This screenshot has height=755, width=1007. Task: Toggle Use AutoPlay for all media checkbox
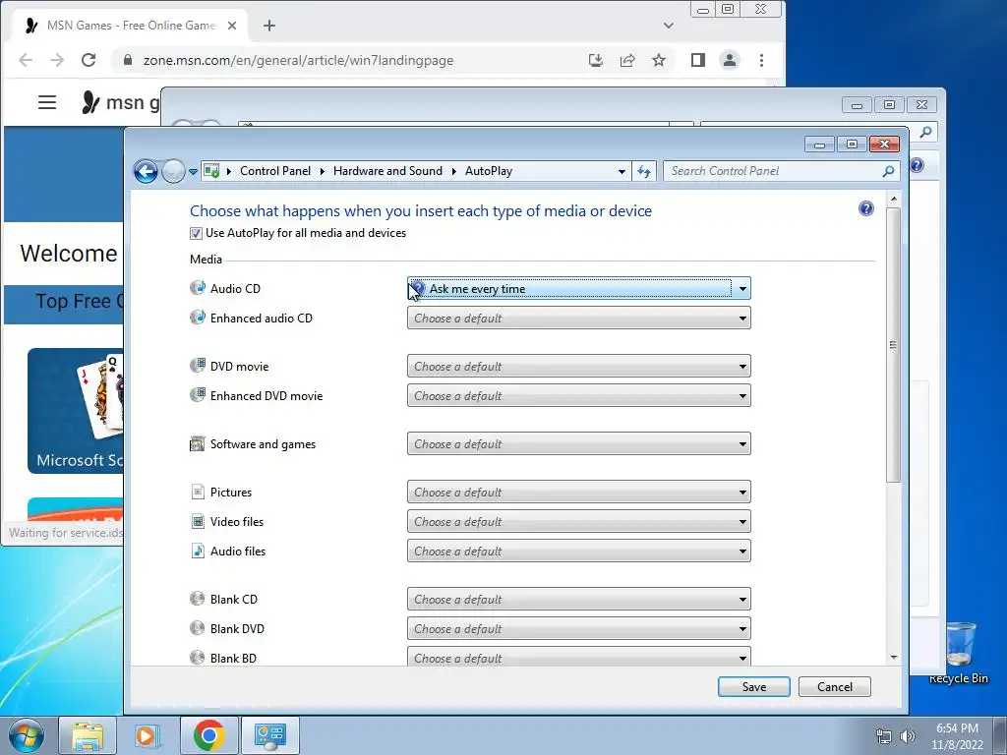[196, 233]
